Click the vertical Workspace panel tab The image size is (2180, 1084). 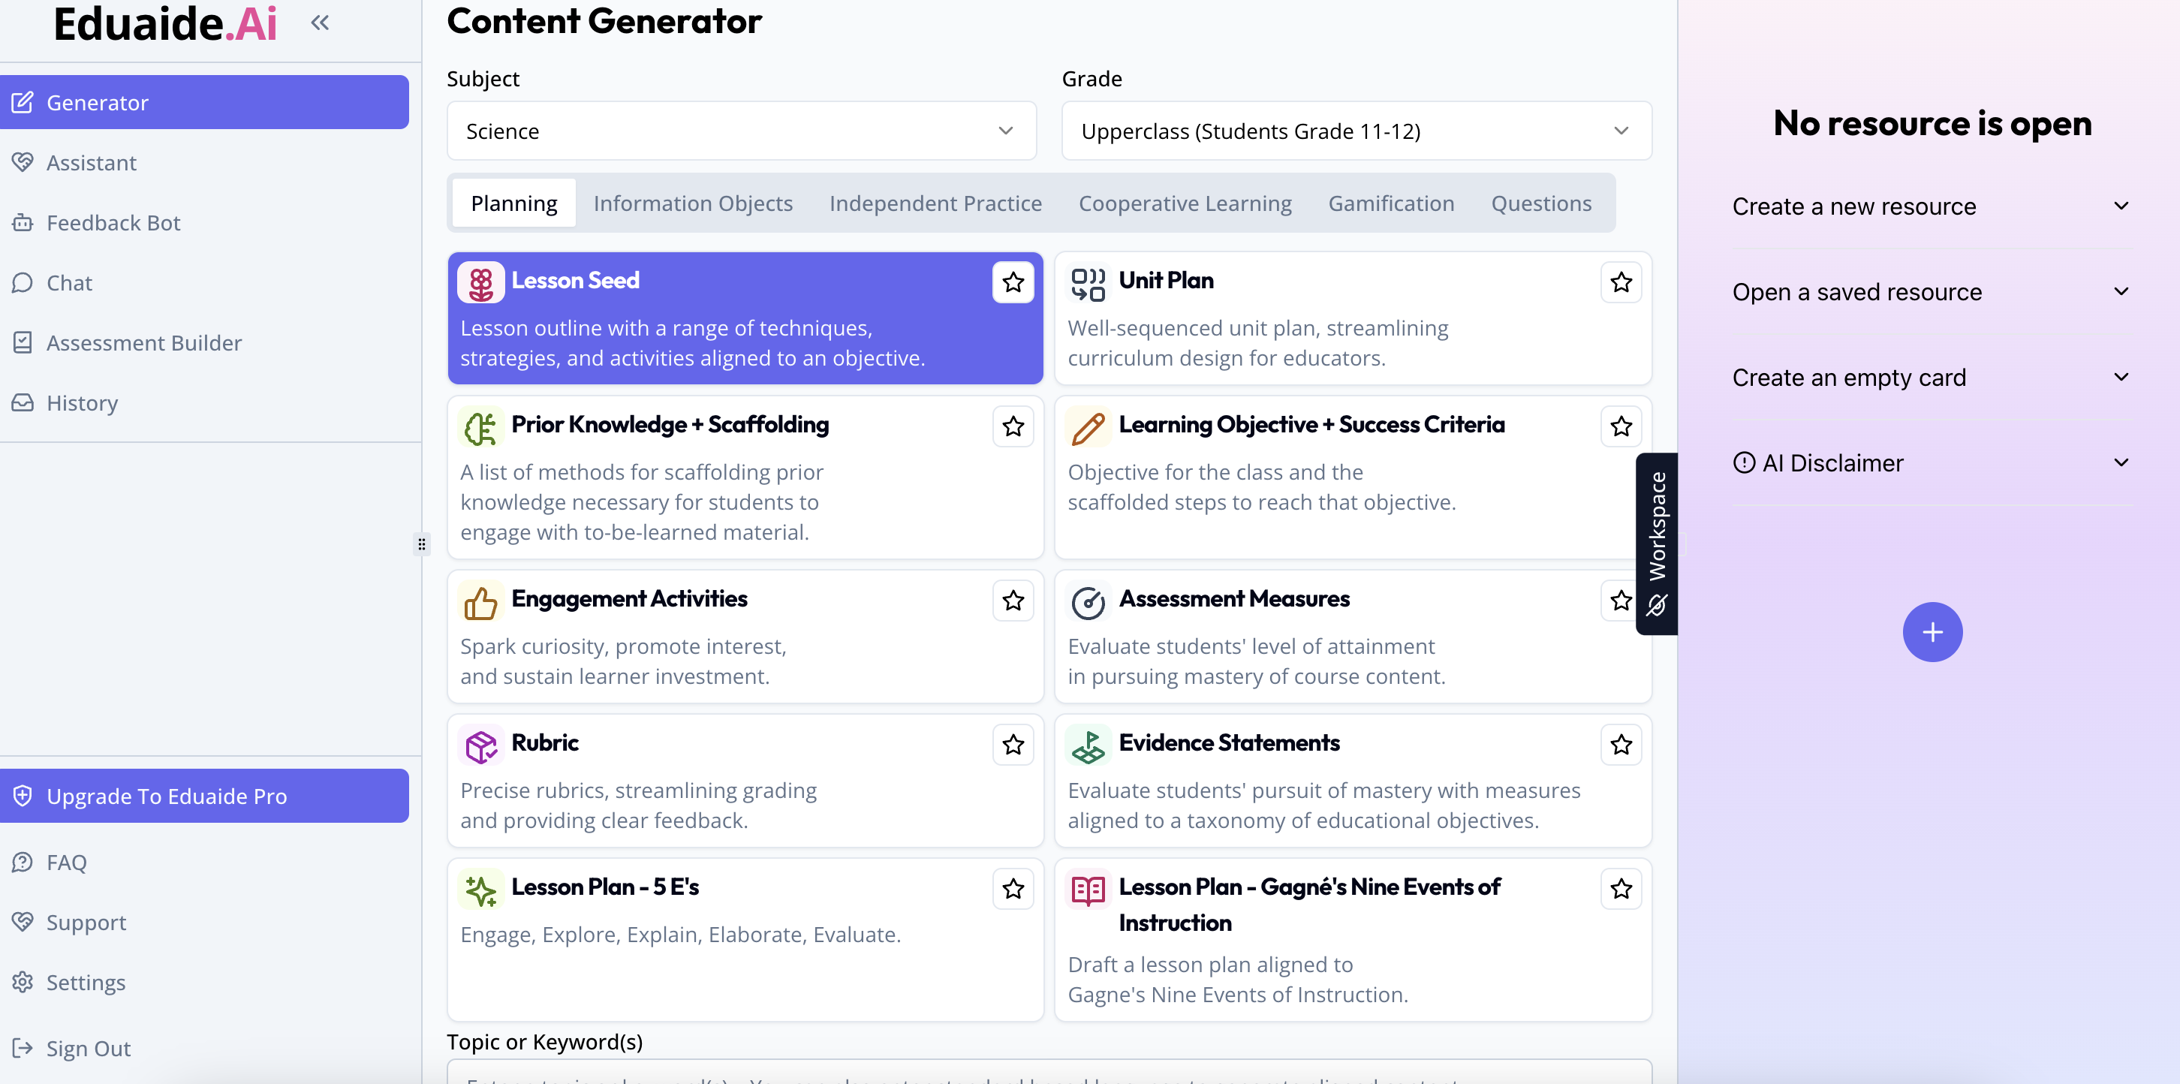(1656, 543)
